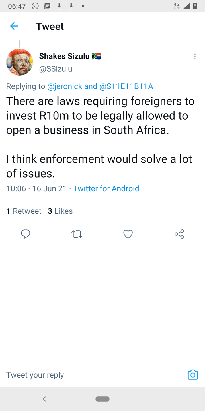
Task: View the 3 Likes list
Action: pyautogui.click(x=60, y=211)
